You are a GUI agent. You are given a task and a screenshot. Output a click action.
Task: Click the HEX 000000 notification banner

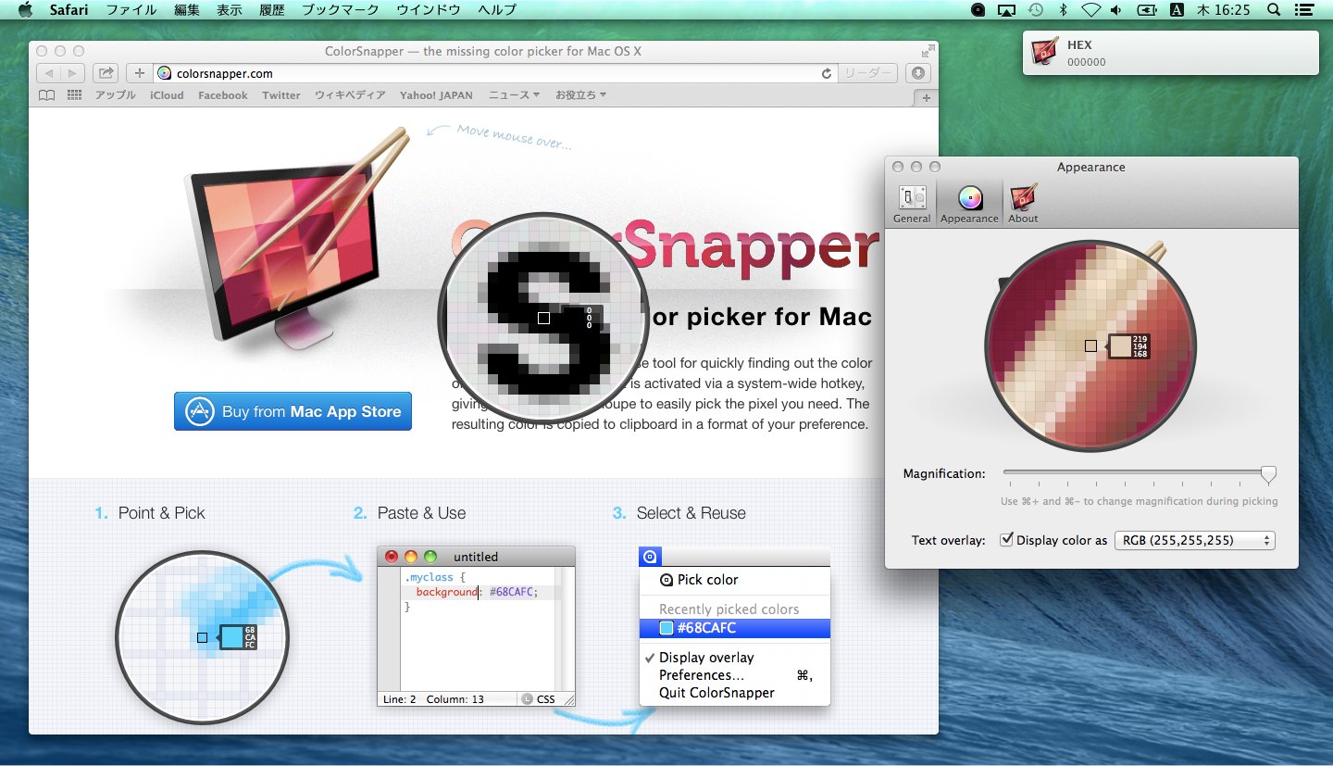coord(1171,53)
